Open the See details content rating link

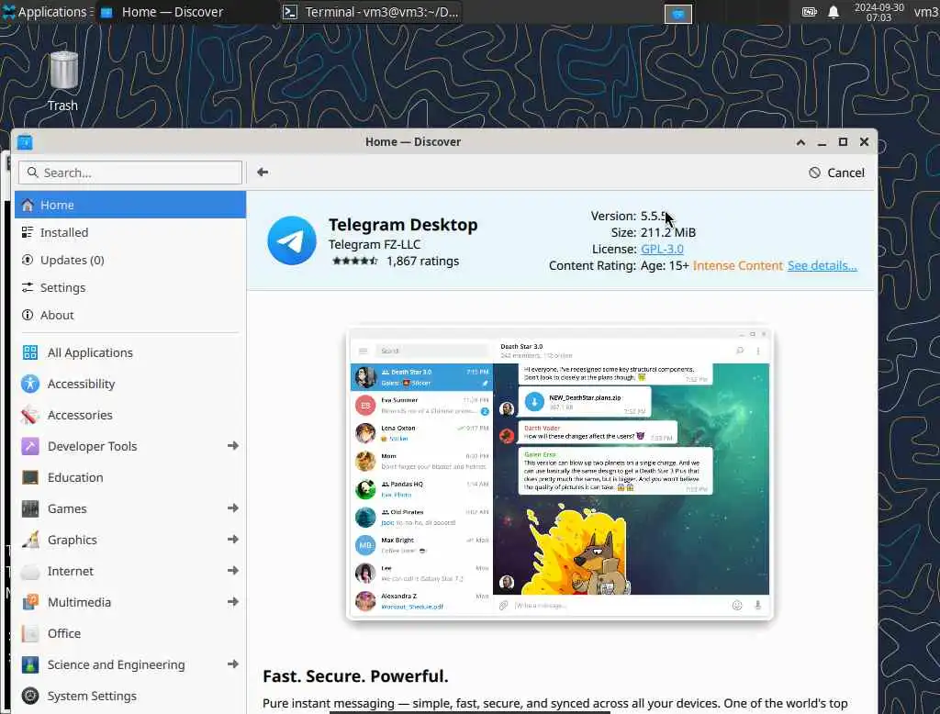pyautogui.click(x=822, y=265)
